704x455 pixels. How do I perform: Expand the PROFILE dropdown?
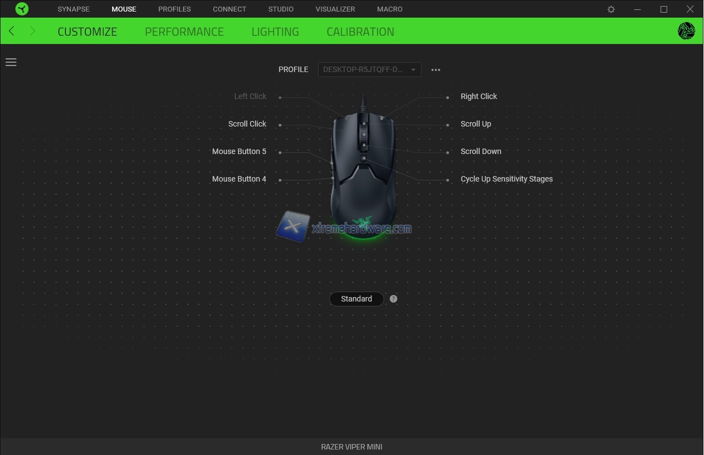click(x=369, y=69)
